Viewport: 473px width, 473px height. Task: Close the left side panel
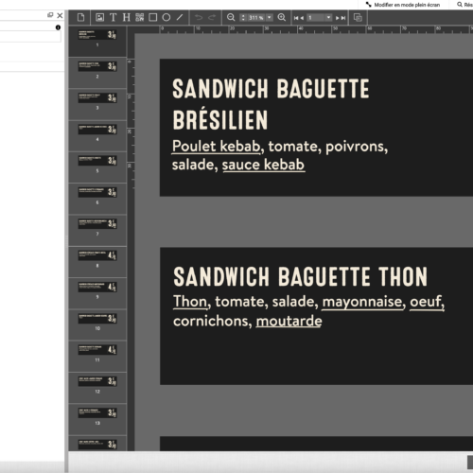60,15
